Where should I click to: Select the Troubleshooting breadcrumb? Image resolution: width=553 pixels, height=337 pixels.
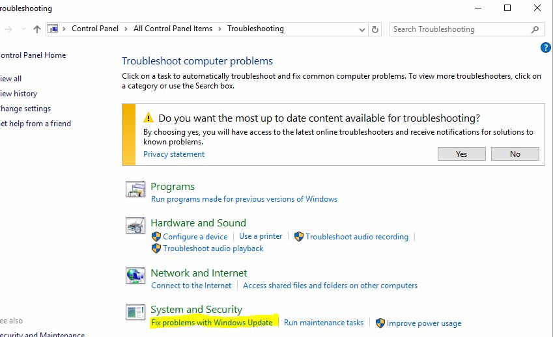coord(255,29)
